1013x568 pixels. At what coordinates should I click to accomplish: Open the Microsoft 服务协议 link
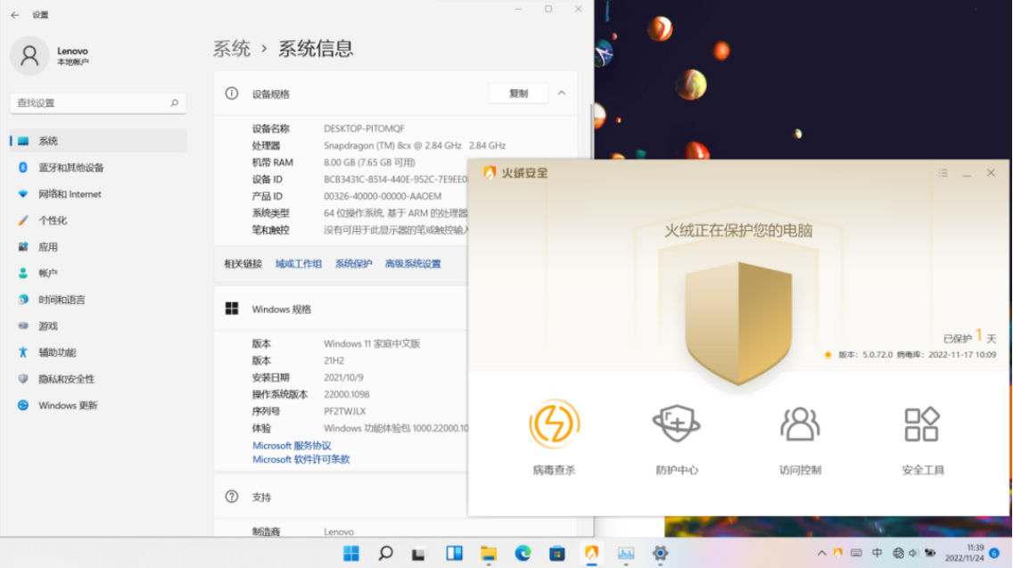[x=292, y=446]
